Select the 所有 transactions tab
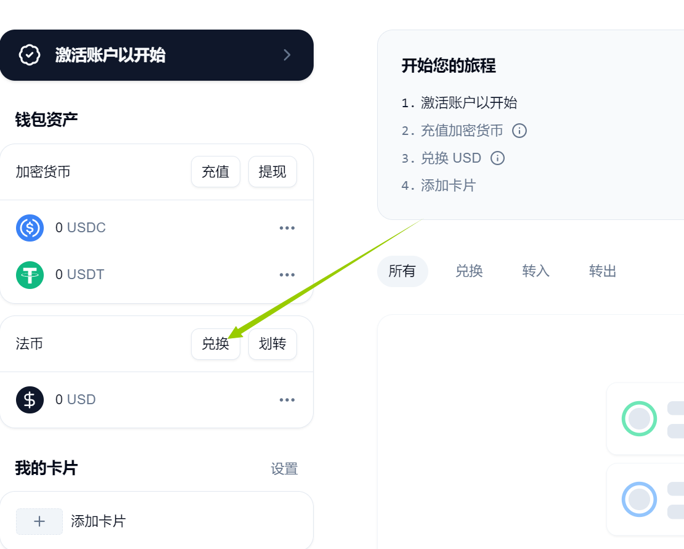The image size is (684, 549). click(x=402, y=270)
